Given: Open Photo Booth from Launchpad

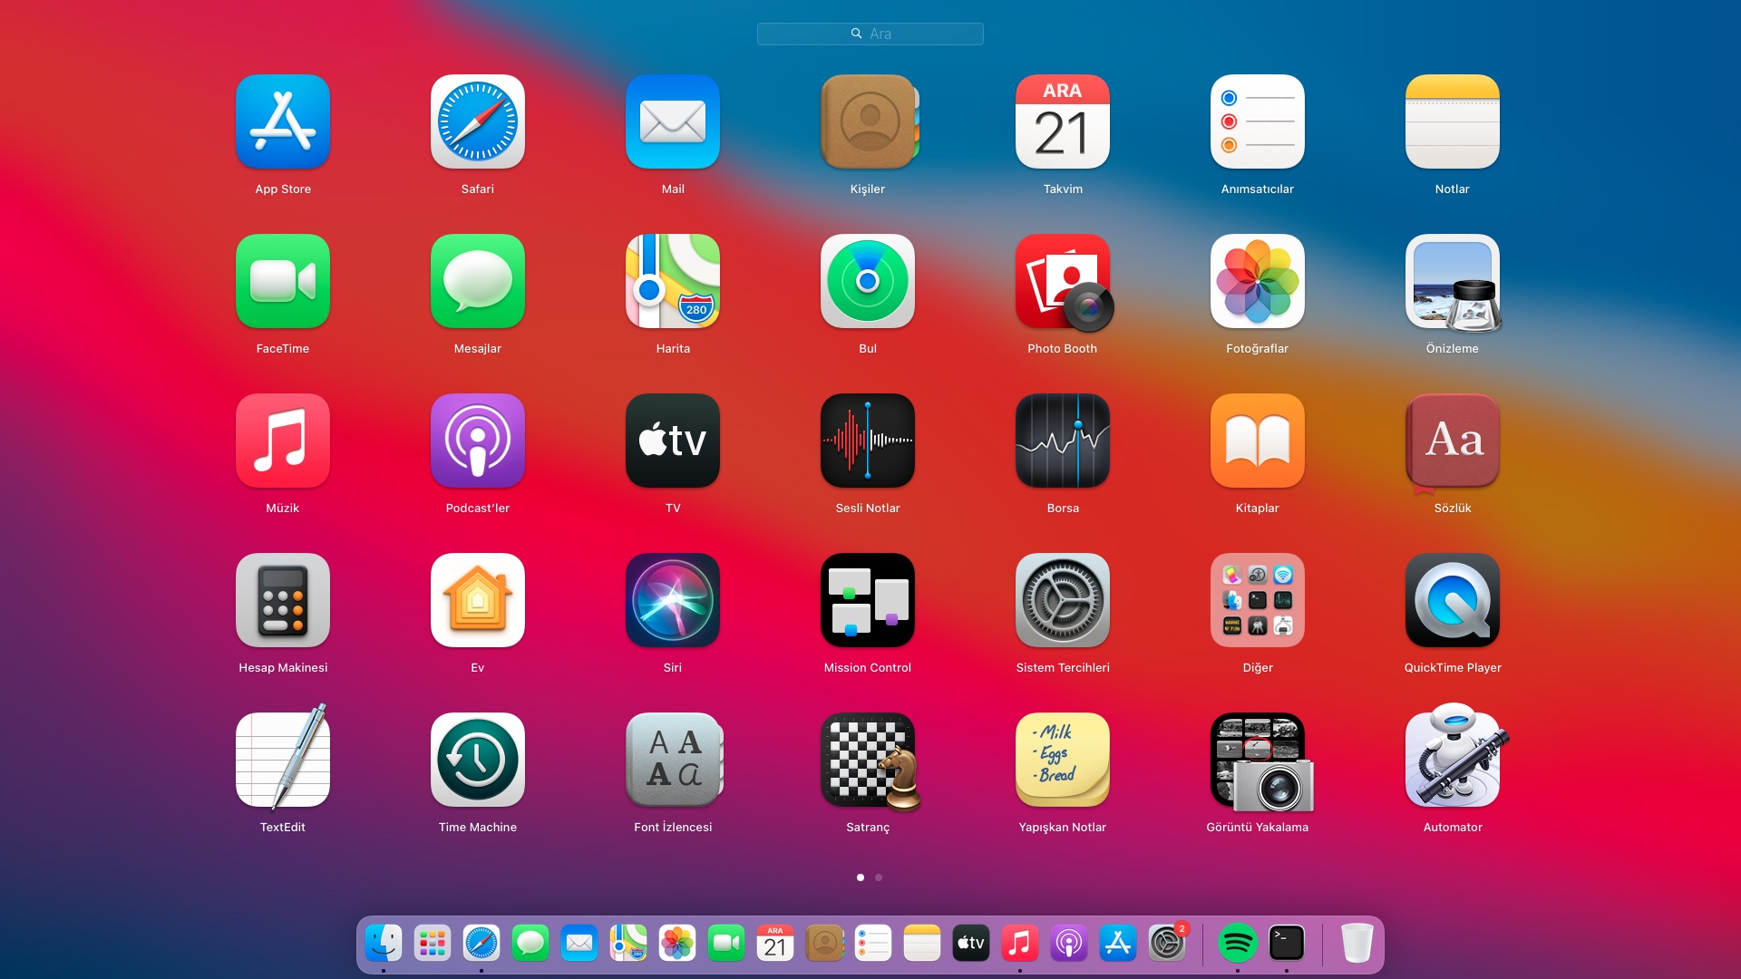Looking at the screenshot, I should click(x=1062, y=282).
